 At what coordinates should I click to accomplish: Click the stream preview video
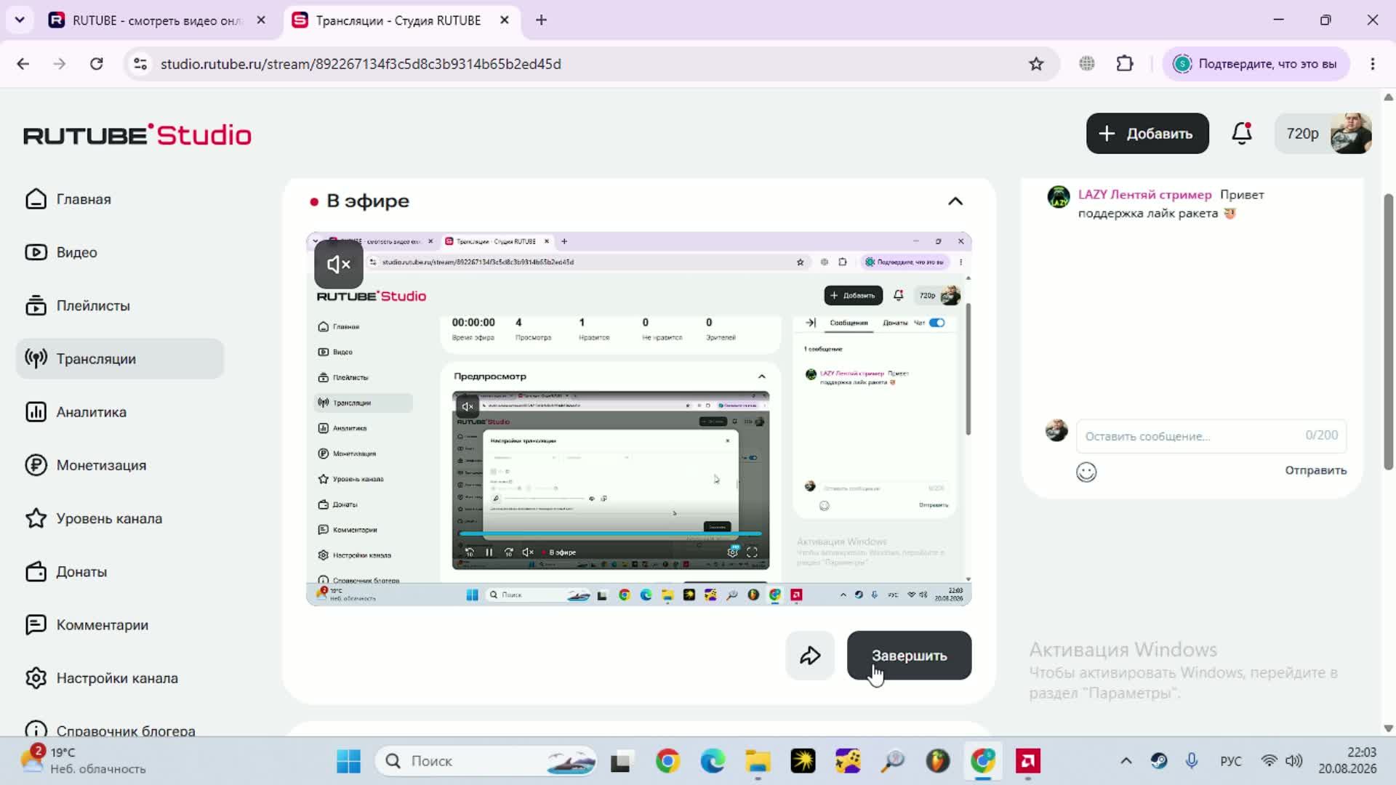pos(639,419)
